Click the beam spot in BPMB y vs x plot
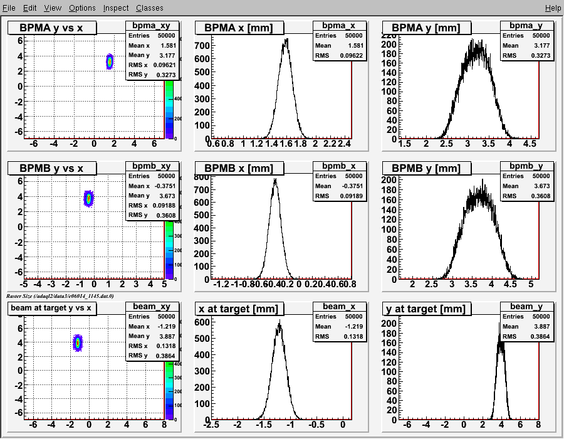 88,199
